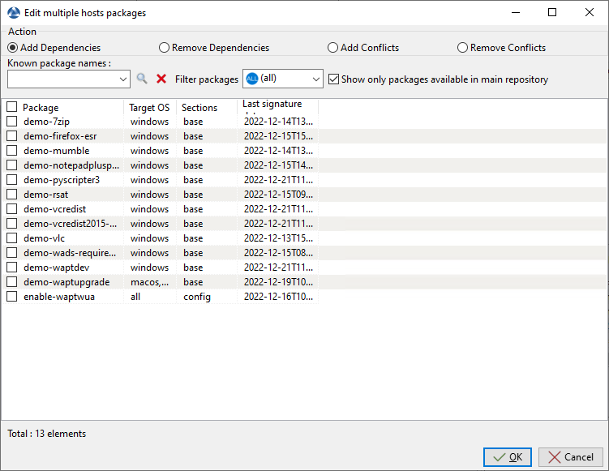
Task: Tick the checkbox for demo-vlc
Action: tap(12, 238)
